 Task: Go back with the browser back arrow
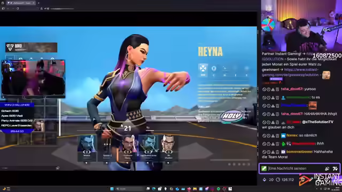pos(8,9)
